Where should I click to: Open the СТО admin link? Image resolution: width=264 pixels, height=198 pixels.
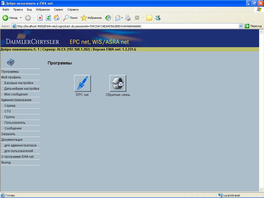[x=7, y=111]
